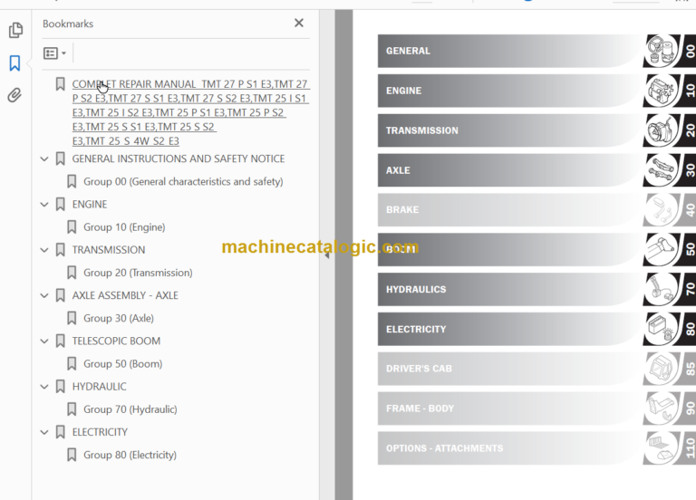
Task: Click the General section 00 icon
Action: 662,51
